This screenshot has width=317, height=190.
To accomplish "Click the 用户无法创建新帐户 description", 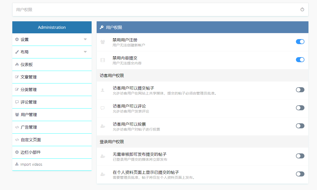I will pos(129,45).
